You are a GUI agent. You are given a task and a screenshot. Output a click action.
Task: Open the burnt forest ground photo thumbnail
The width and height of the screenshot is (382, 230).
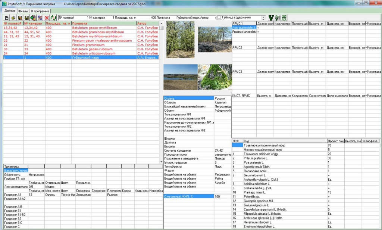[215, 39]
